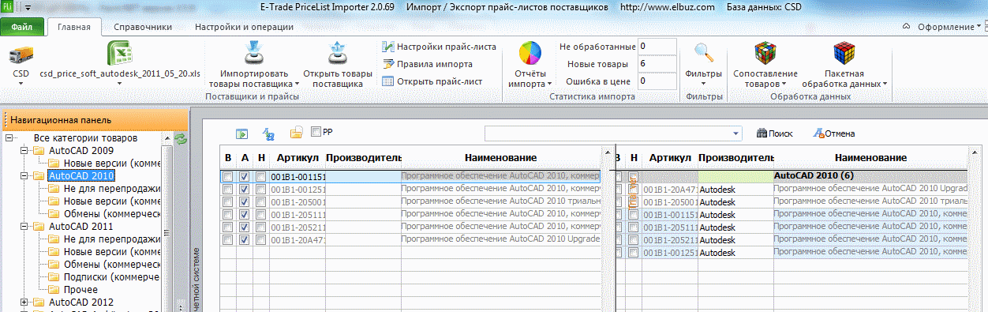Image resolution: width=988 pixels, height=312 pixels.
Task: Click the Артикул column header in left grid
Action: [298, 158]
